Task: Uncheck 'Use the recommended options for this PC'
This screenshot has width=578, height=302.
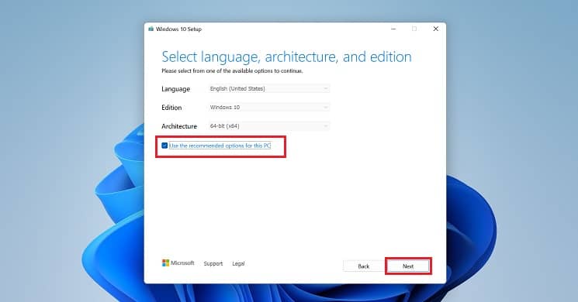Action: (164, 146)
